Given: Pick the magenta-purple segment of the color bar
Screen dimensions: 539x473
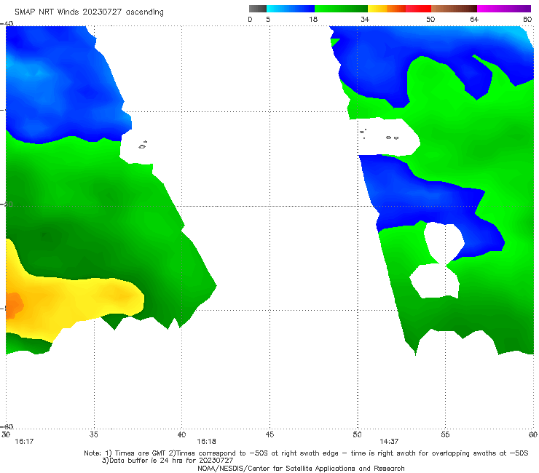Looking at the screenshot, I should coord(504,9).
